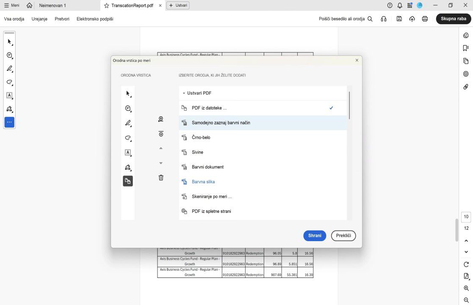The image size is (473, 305).
Task: Open the Meni hamburger menu
Action: [x=11, y=5]
